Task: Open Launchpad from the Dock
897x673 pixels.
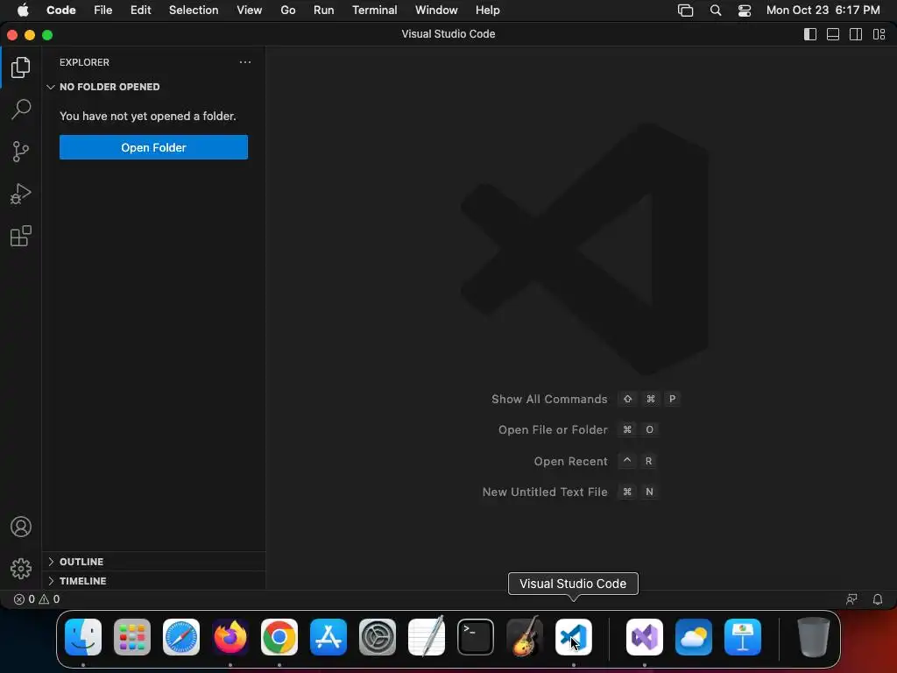Action: click(132, 637)
